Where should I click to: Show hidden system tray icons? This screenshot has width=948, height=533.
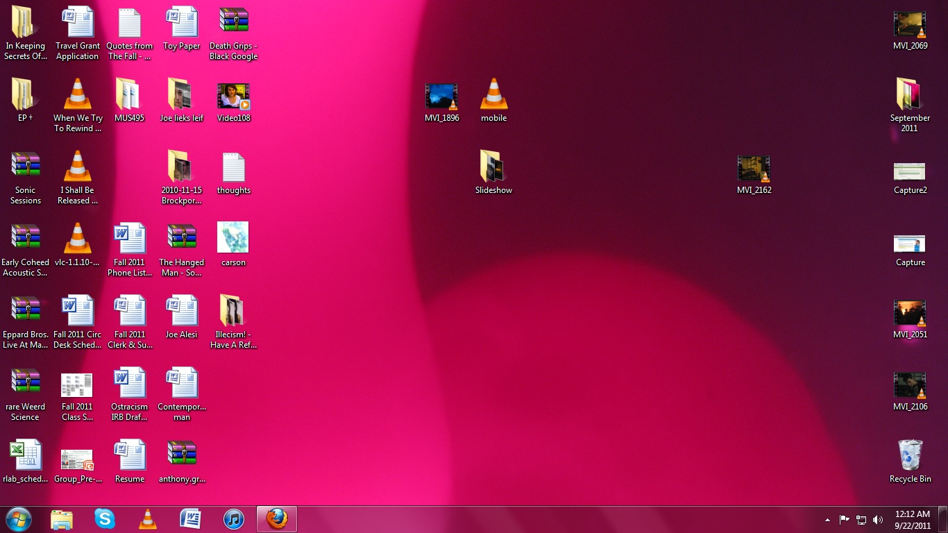tap(827, 520)
